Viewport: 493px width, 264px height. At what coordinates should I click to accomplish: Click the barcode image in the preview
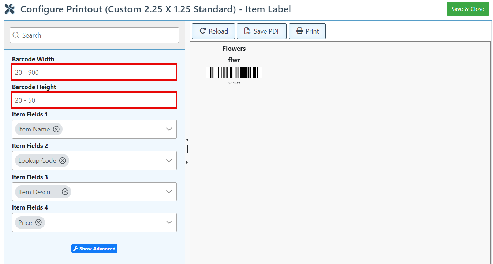tap(234, 72)
